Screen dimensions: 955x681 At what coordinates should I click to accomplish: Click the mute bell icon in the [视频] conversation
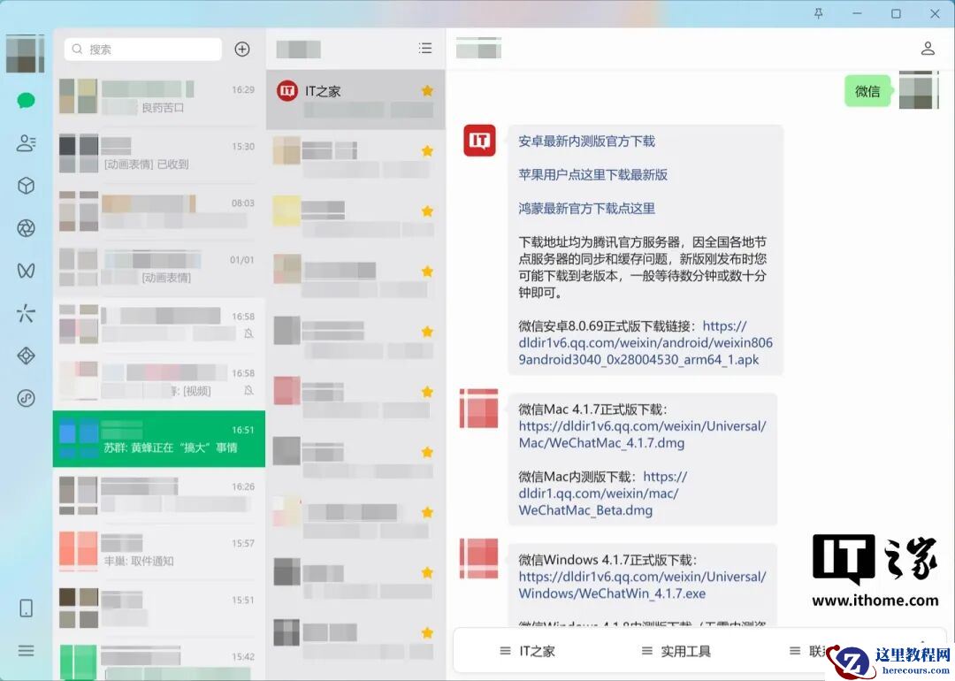click(x=248, y=390)
